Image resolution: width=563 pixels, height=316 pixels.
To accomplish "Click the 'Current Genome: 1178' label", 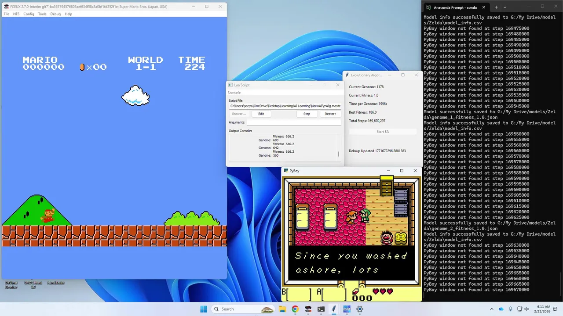I will [x=366, y=87].
